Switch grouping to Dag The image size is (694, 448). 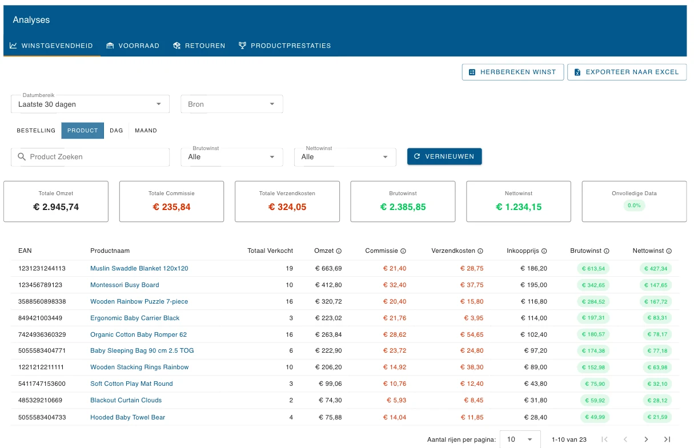(117, 131)
